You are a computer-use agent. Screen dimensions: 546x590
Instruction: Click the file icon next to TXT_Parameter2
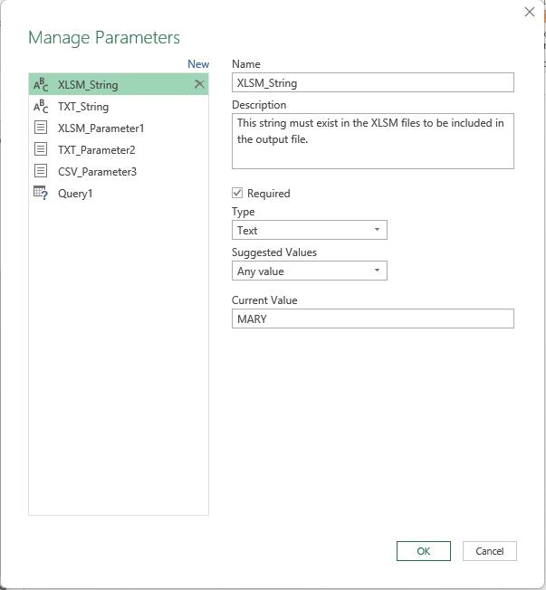(x=41, y=149)
